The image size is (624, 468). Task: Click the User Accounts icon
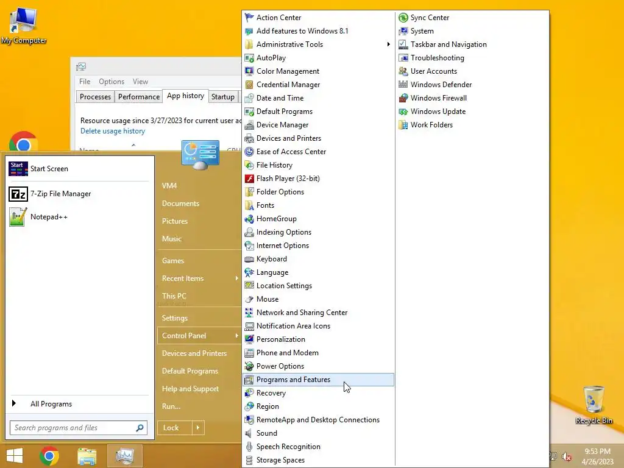click(x=403, y=71)
